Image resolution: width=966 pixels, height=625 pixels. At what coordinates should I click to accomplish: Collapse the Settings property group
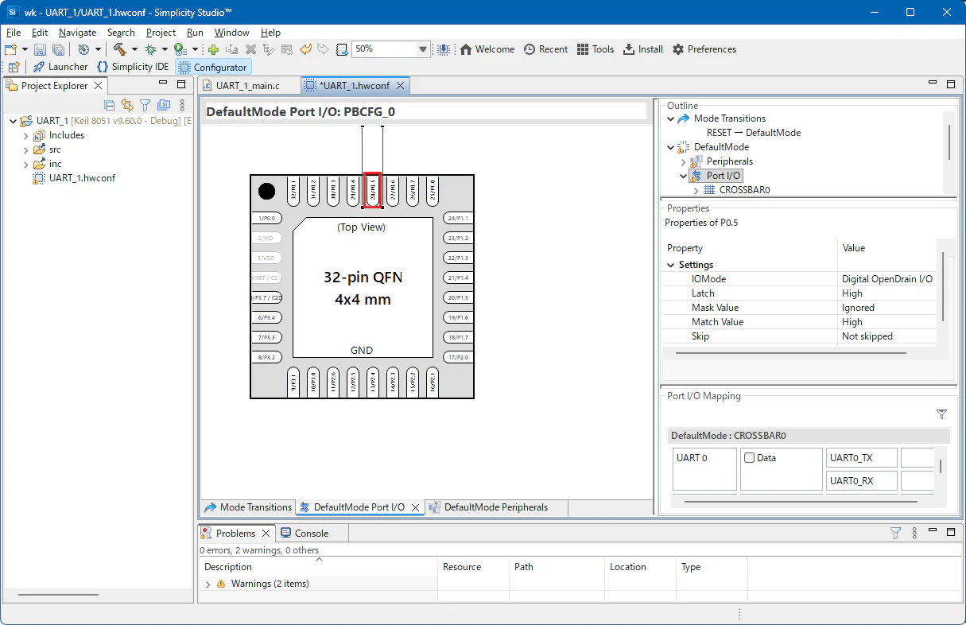(x=670, y=266)
